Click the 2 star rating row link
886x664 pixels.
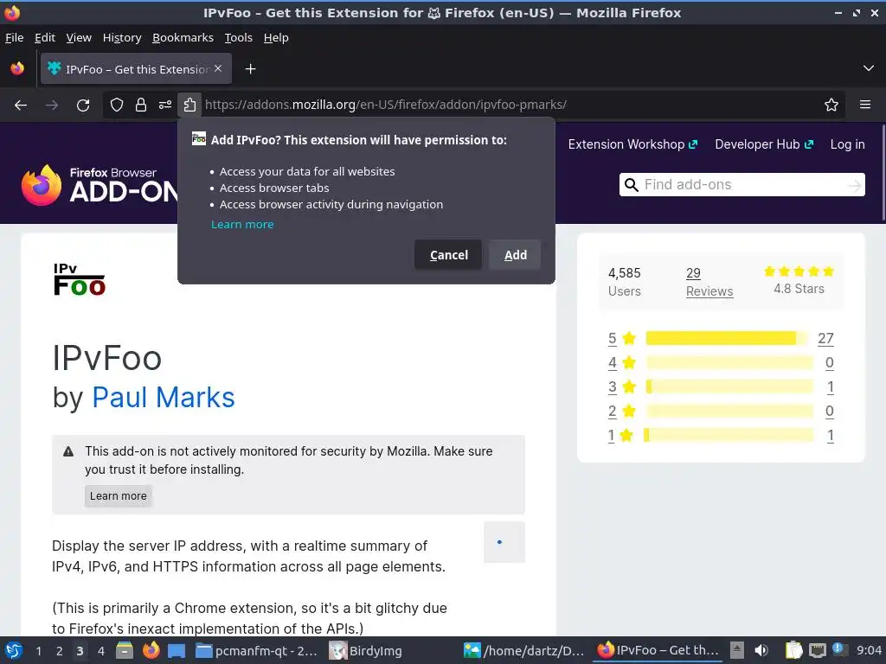click(612, 411)
